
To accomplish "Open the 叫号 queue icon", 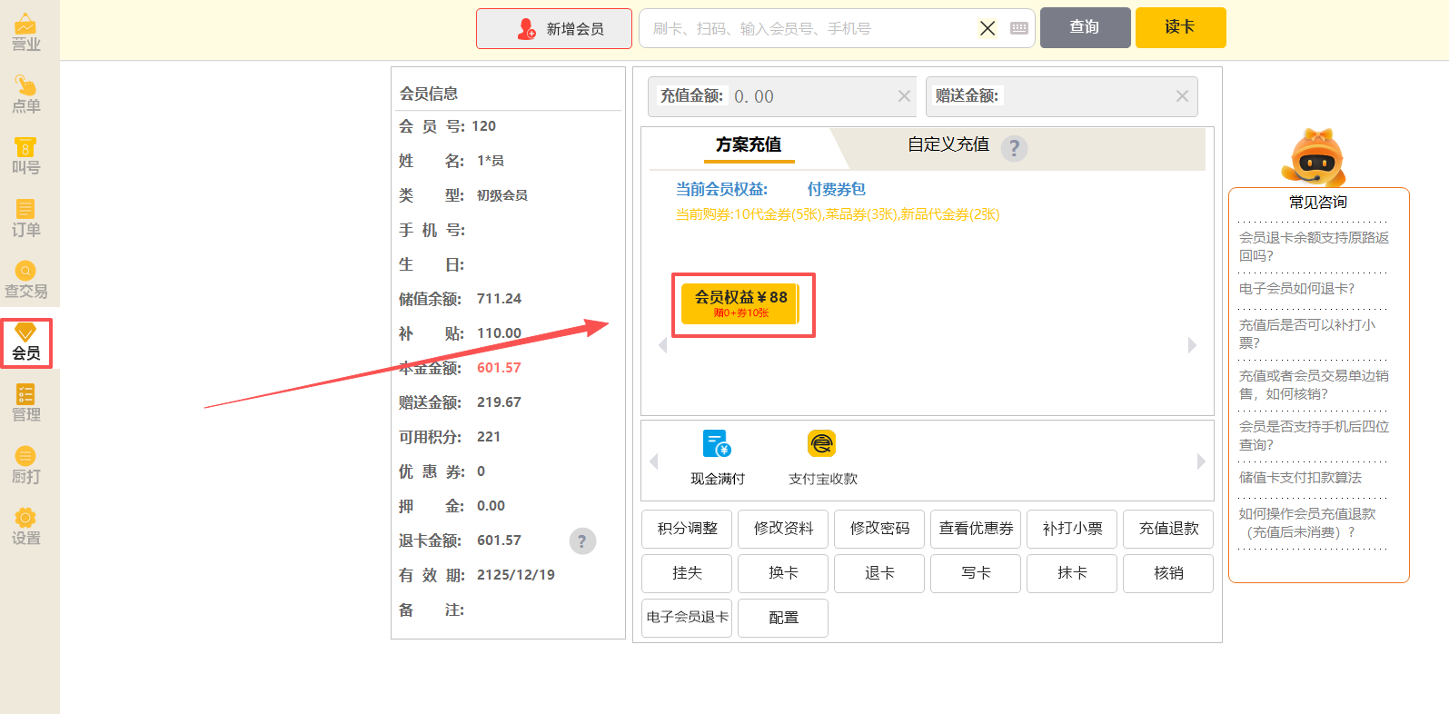I will [x=25, y=156].
